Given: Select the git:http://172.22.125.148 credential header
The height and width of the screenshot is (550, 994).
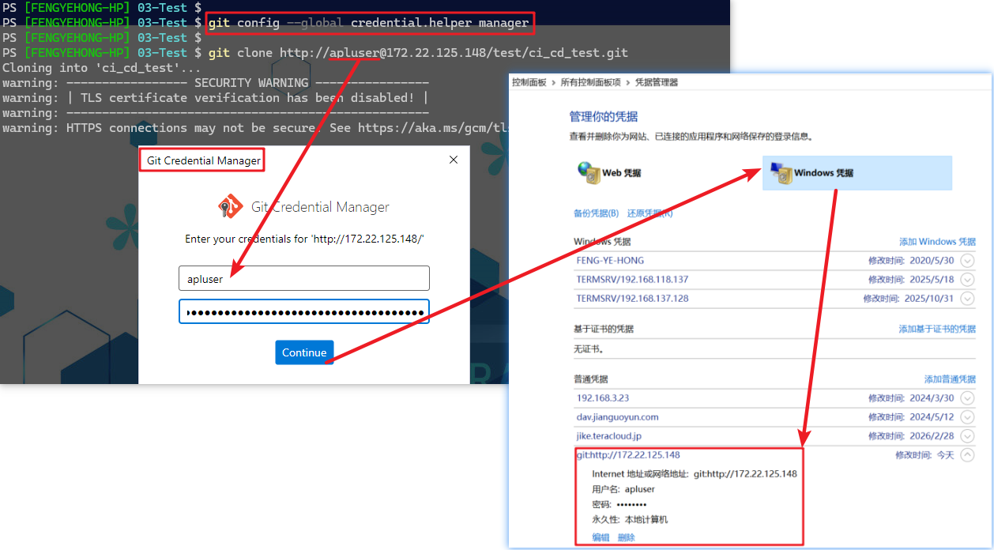Looking at the screenshot, I should click(x=628, y=455).
